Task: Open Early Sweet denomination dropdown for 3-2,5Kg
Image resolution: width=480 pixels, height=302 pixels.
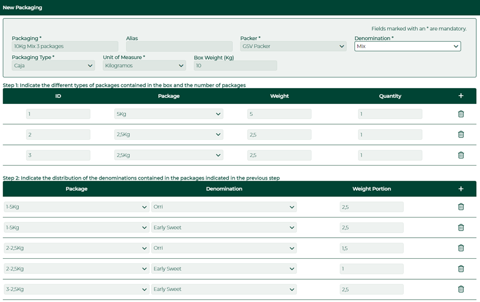Action: pyautogui.click(x=224, y=289)
